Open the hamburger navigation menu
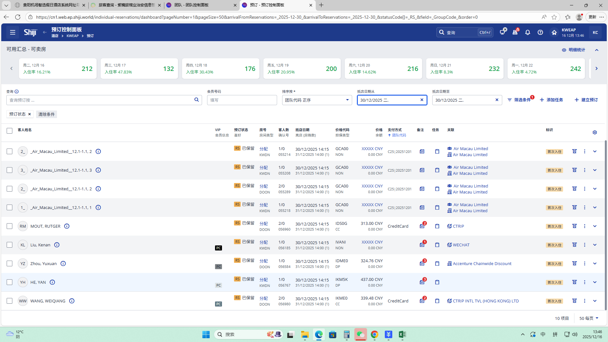Image resolution: width=608 pixels, height=342 pixels. coord(13,32)
